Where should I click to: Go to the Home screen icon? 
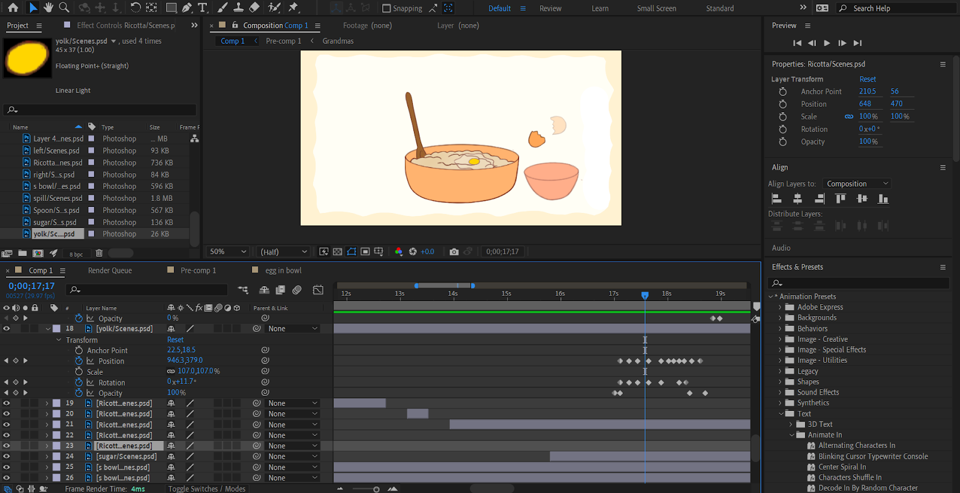(x=13, y=8)
